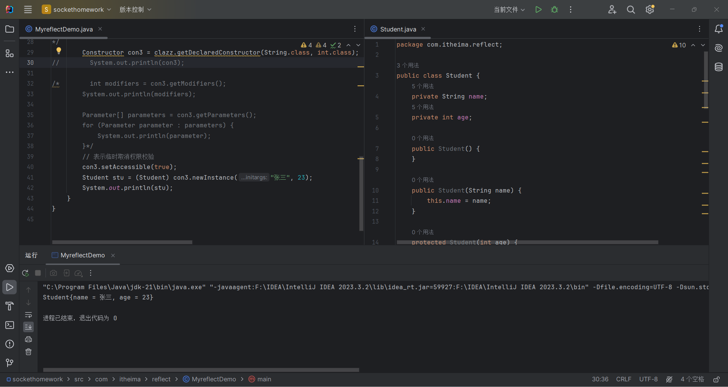Viewport: 728px width, 387px height.
Task: Toggle read-only lock in status bar
Action: [717, 379]
